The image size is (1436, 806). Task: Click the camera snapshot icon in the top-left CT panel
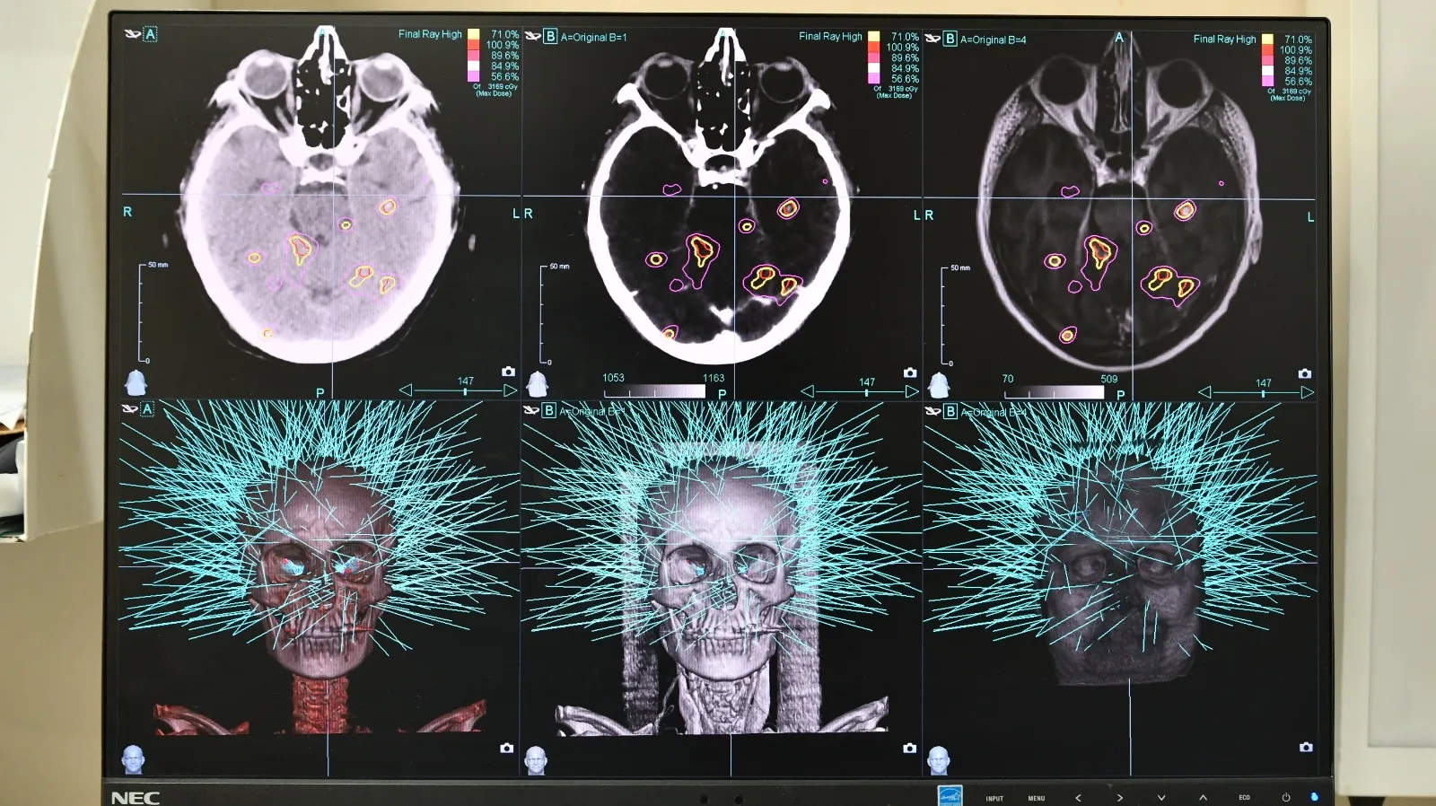[x=508, y=372]
